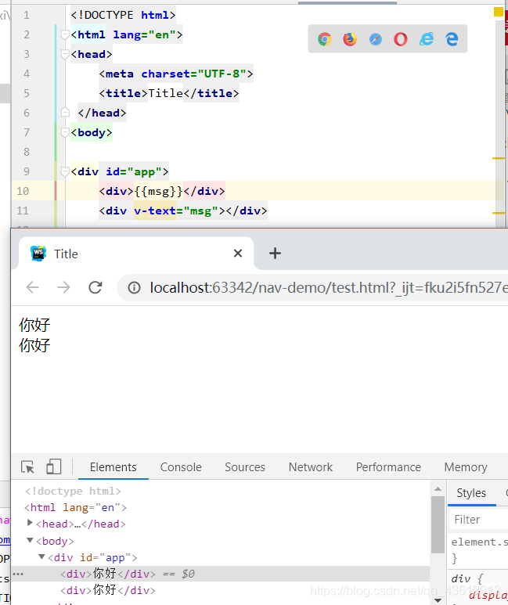
Task: Click the {{msg}} expression on line 10
Action: (x=158, y=191)
